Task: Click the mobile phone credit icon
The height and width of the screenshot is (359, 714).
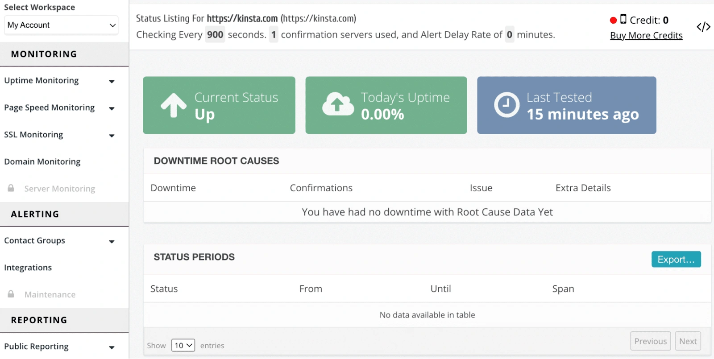Action: point(623,19)
